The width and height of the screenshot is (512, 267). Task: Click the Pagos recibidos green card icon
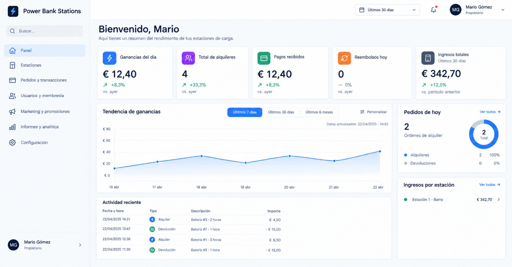coord(264,58)
